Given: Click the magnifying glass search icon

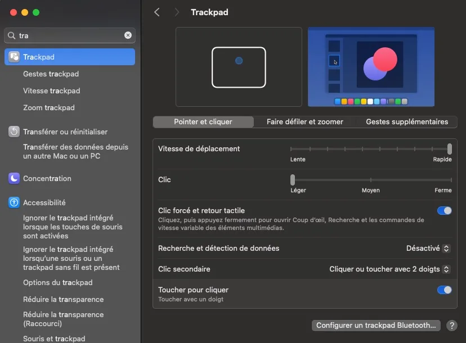Looking at the screenshot, I should [x=11, y=35].
